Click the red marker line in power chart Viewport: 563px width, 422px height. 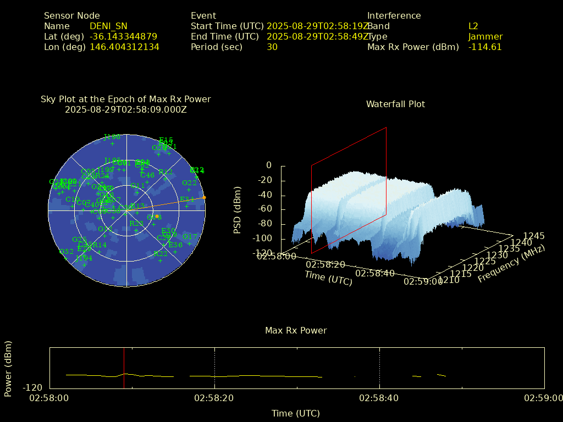(124, 368)
